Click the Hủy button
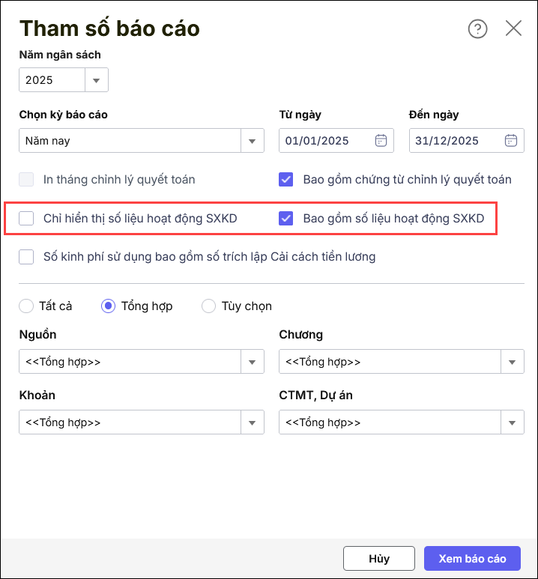The image size is (538, 579). pyautogui.click(x=378, y=559)
